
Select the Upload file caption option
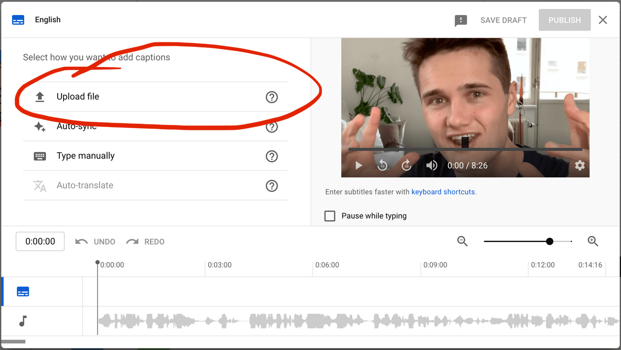78,96
